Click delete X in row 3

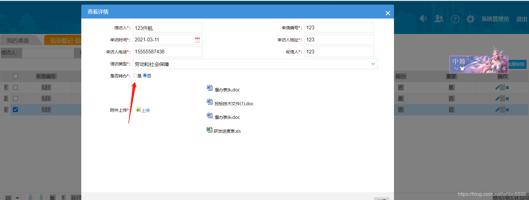tap(507, 110)
